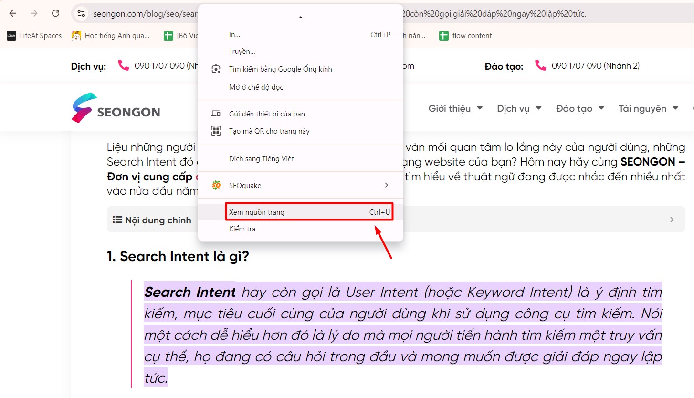The height and width of the screenshot is (398, 694).
Task: Click the QR code icon in menu
Action: click(x=216, y=131)
